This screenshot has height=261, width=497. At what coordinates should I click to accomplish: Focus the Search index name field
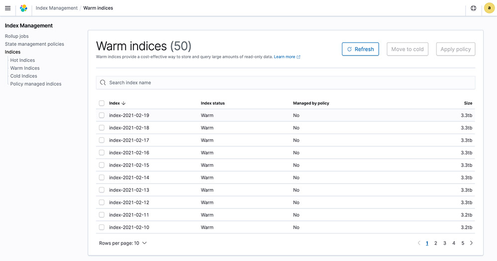[286, 82]
